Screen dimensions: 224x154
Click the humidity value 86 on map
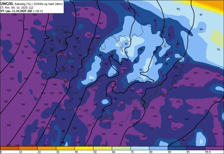click(x=141, y=70)
